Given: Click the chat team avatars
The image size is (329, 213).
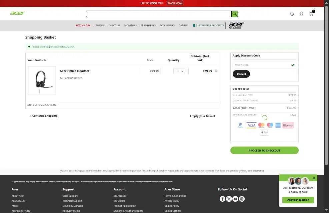Looking at the screenshot, I should pos(298,181).
